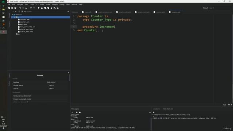Switch to the Run: main.exe tab
This screenshot has height=131, width=233.
pos(168,109)
